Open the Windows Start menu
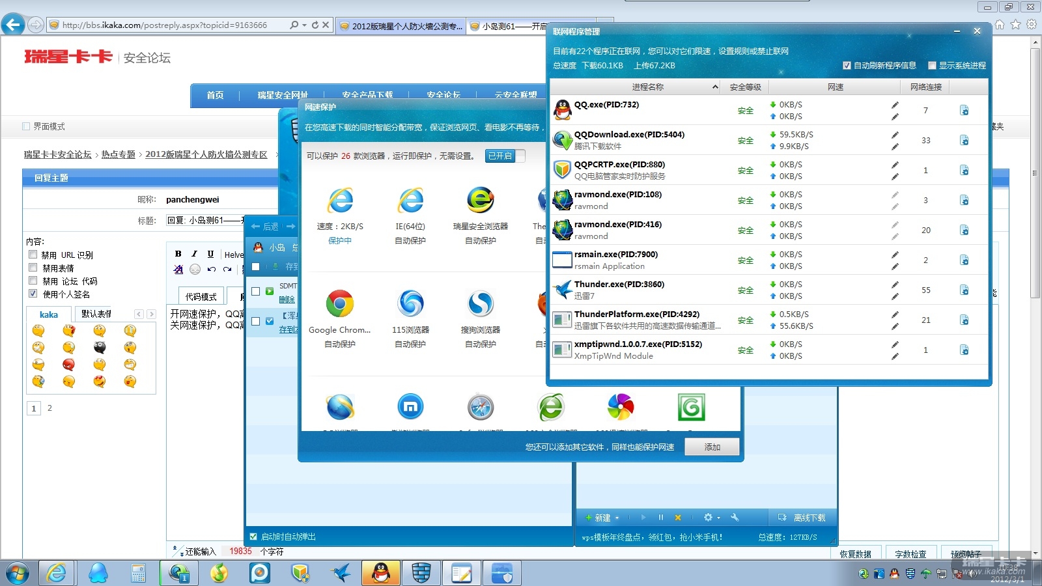 click(18, 573)
